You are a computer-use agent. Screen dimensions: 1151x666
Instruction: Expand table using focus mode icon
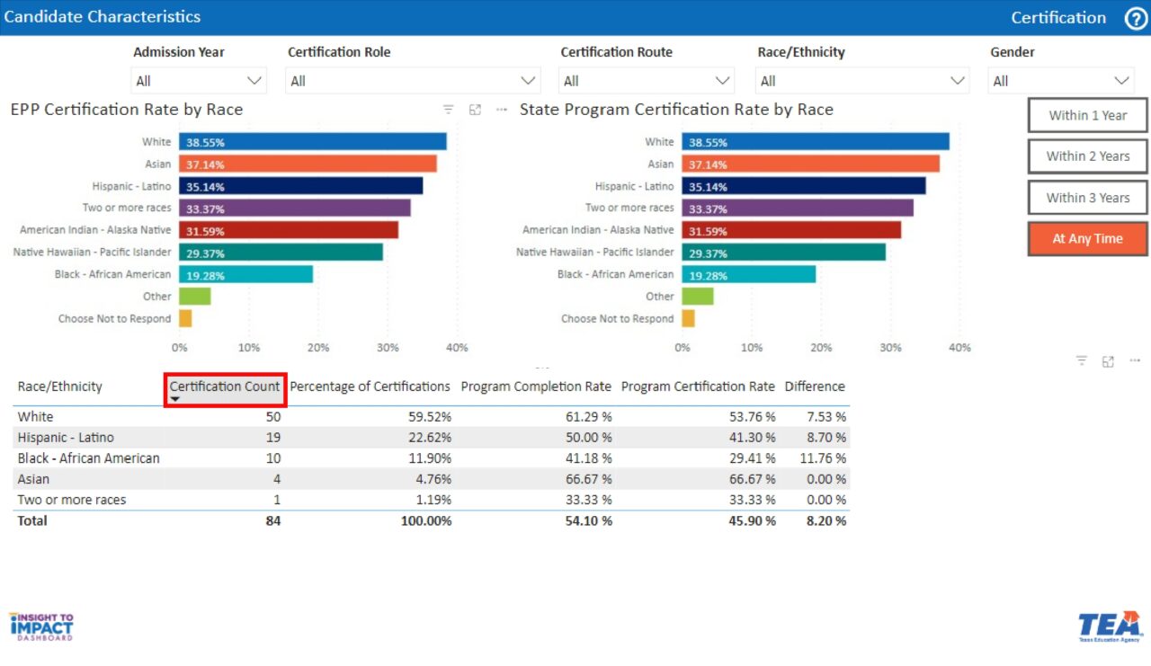click(x=1108, y=361)
